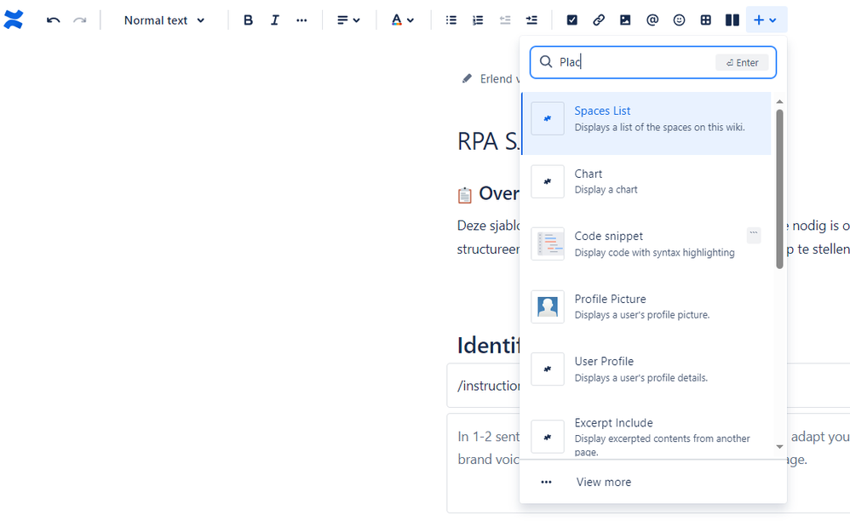This screenshot has width=850, height=521.
Task: Toggle the insert elements plus menu
Action: 766,20
